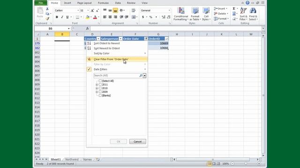Image resolution: width=300 pixels, height=168 pixels.
Task: Open Date Filters submenu
Action: pos(117,70)
